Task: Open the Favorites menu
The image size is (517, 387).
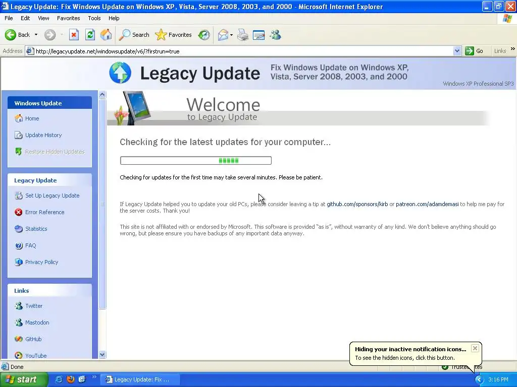Action: click(x=68, y=18)
